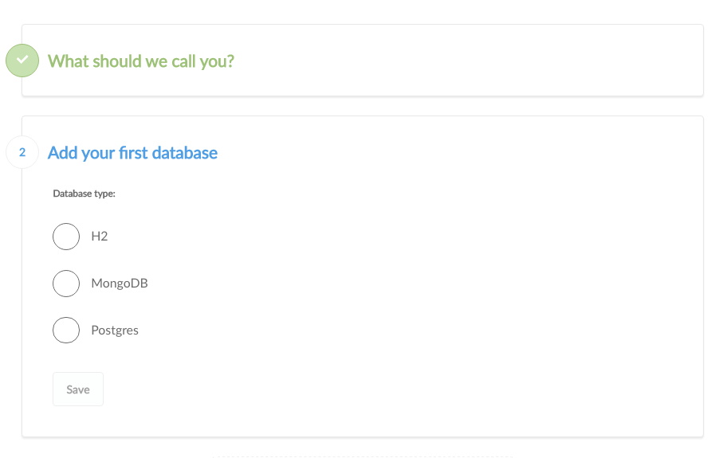
Task: Select the H2 radio button
Action: (x=66, y=237)
